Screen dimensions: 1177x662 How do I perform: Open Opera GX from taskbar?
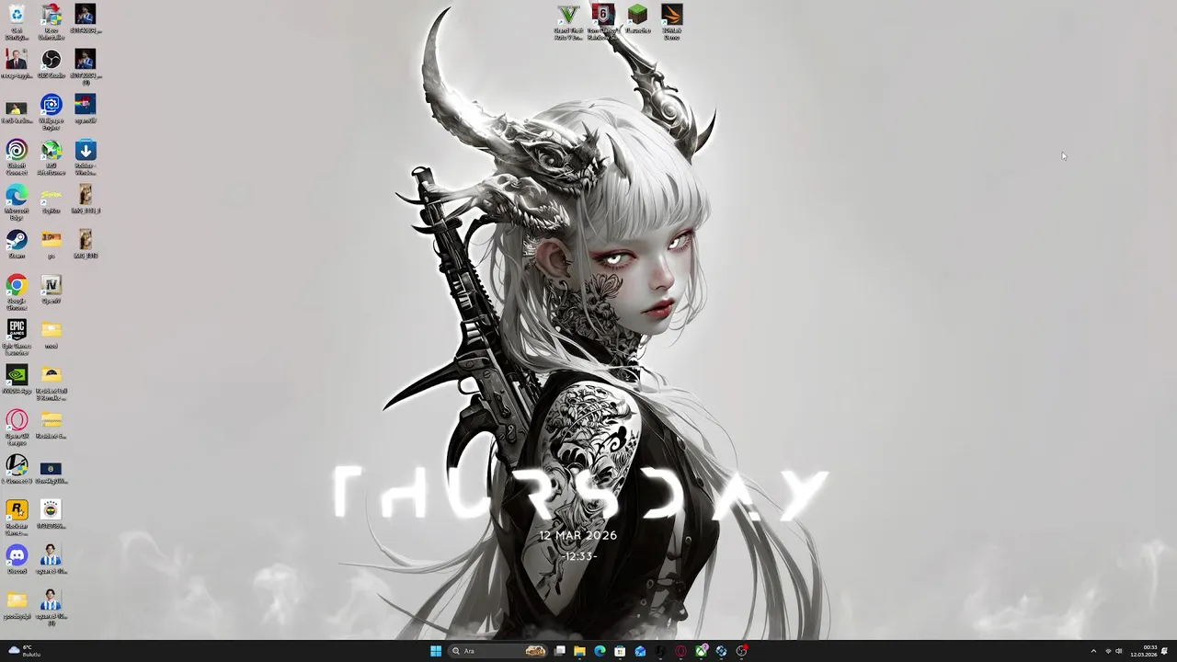pyautogui.click(x=680, y=651)
